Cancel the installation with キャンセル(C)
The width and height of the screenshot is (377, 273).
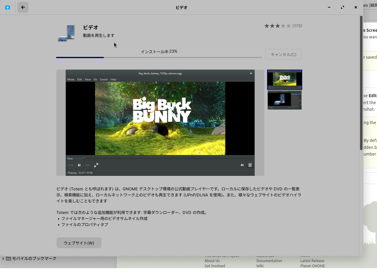(x=283, y=54)
